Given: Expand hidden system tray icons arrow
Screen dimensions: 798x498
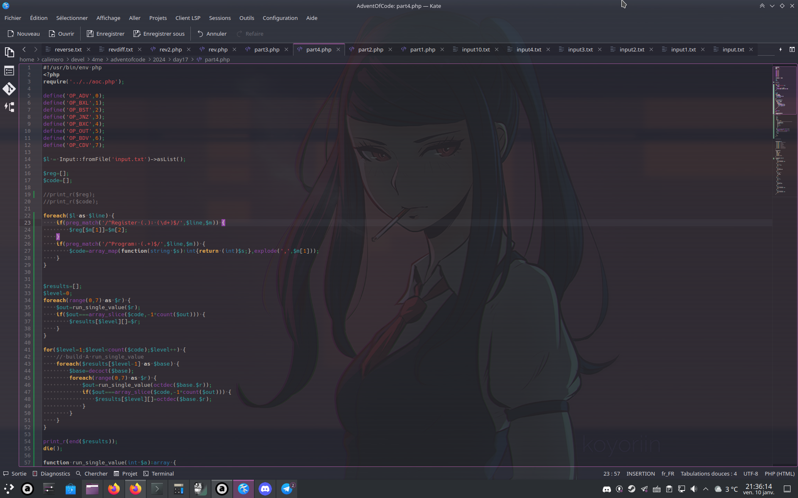Looking at the screenshot, I should click(x=706, y=489).
